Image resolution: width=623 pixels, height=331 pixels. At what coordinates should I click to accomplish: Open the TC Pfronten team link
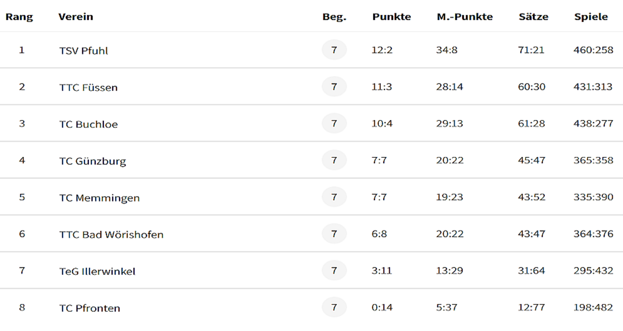click(x=90, y=308)
